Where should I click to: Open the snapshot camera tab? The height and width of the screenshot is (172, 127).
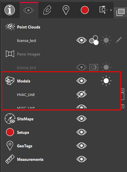pyautogui.click(x=103, y=10)
